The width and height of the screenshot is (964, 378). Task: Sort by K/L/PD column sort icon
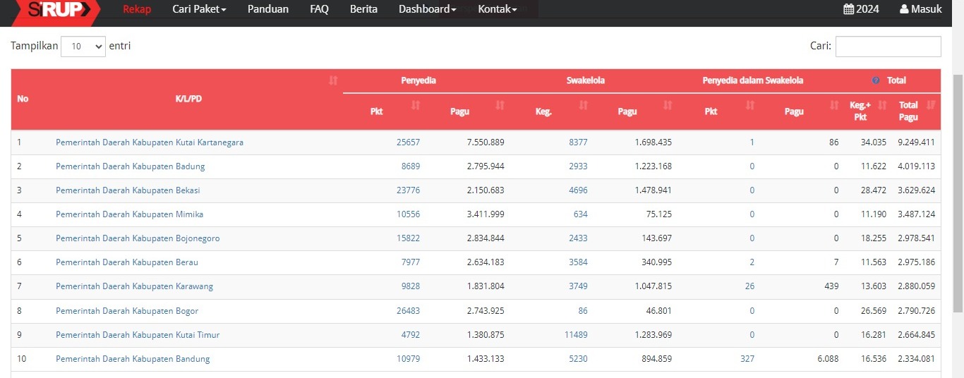pyautogui.click(x=333, y=81)
